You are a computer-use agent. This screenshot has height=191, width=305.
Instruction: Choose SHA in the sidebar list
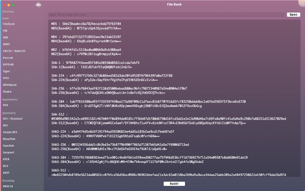6,38
